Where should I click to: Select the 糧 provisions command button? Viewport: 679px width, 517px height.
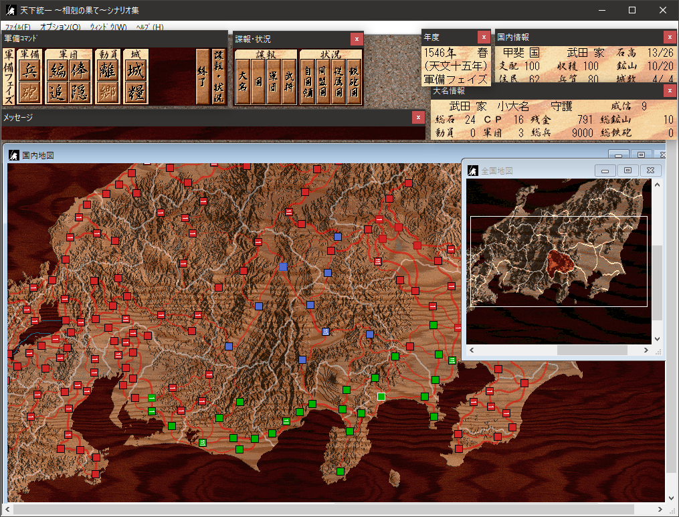136,92
